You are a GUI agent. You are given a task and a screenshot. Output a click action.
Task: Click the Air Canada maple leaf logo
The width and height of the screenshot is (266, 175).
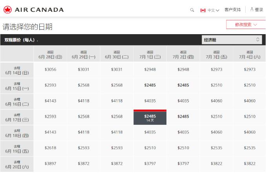click(7, 9)
